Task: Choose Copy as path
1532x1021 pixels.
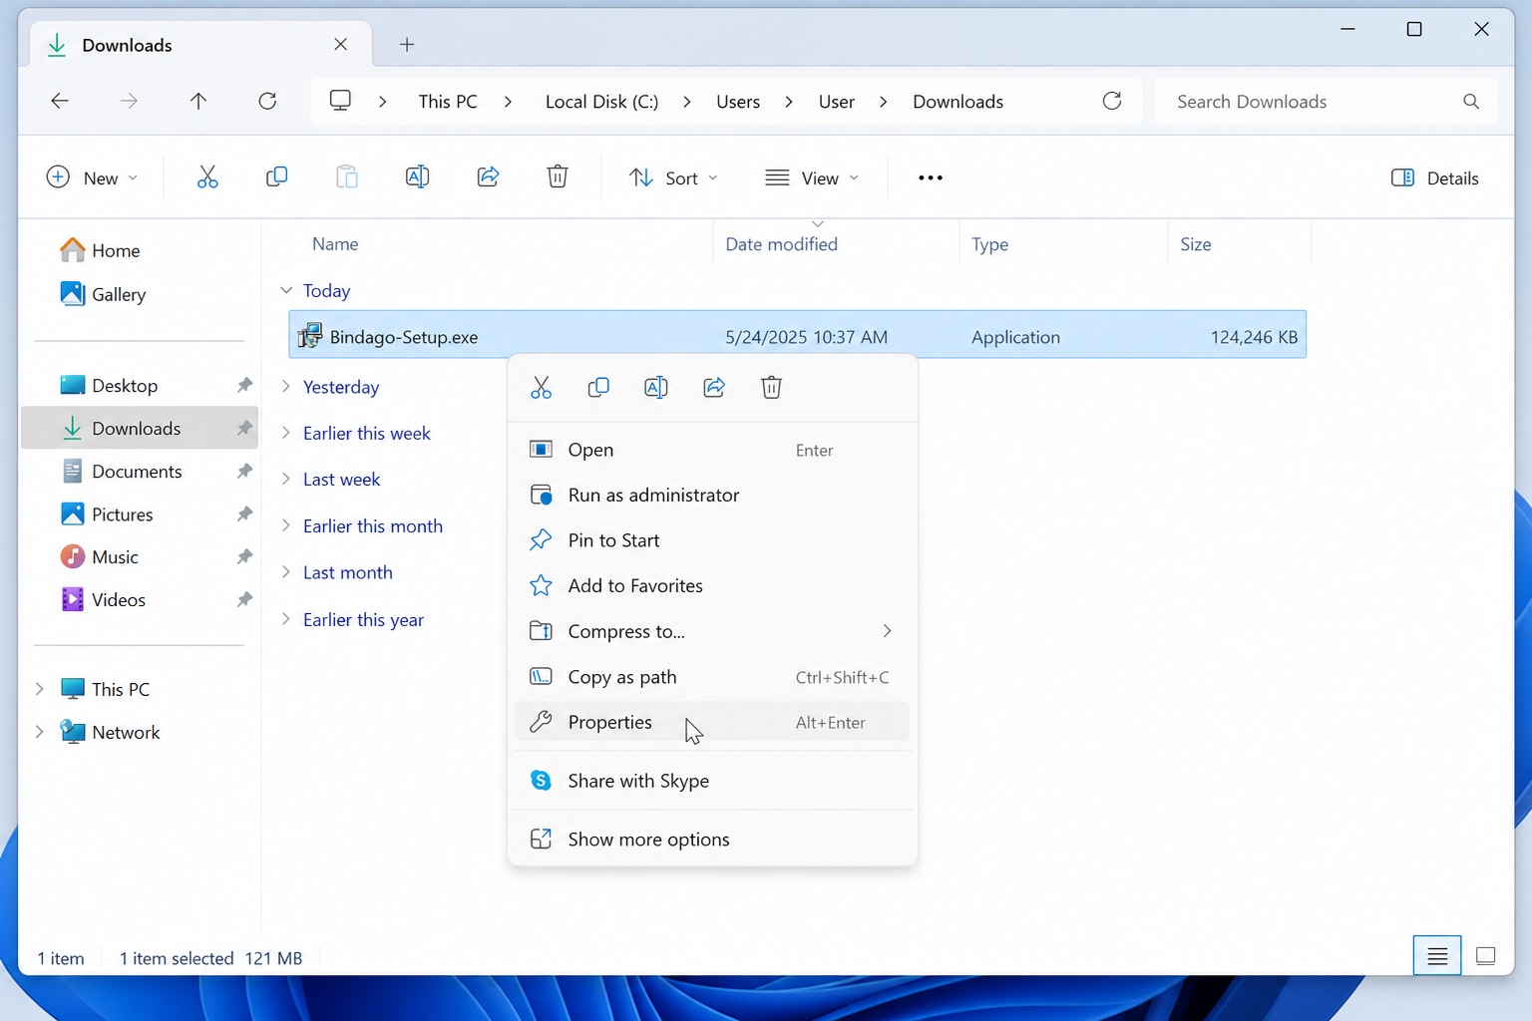Action: (712, 677)
